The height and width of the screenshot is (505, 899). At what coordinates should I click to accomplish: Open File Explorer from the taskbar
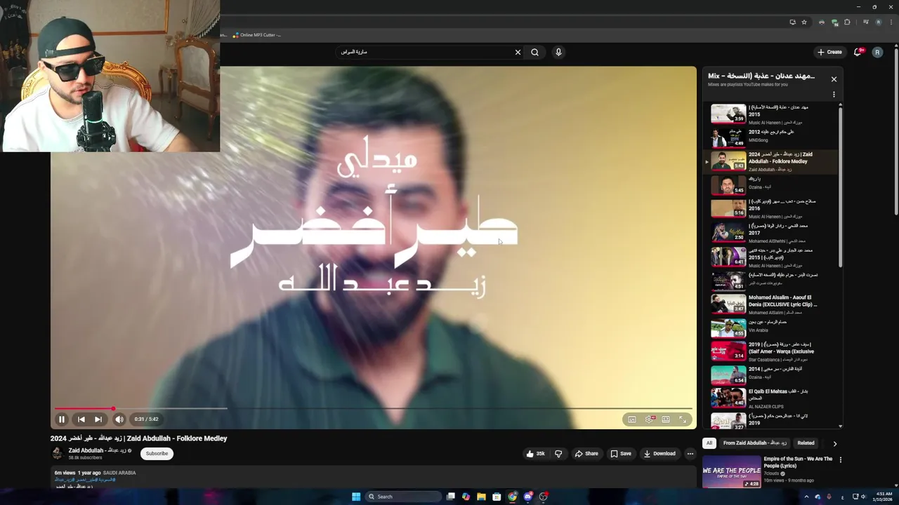481,497
